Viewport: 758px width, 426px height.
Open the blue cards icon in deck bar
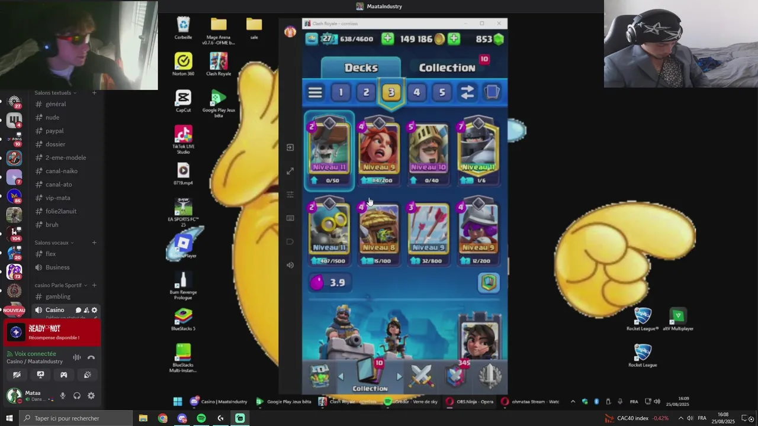(x=492, y=92)
